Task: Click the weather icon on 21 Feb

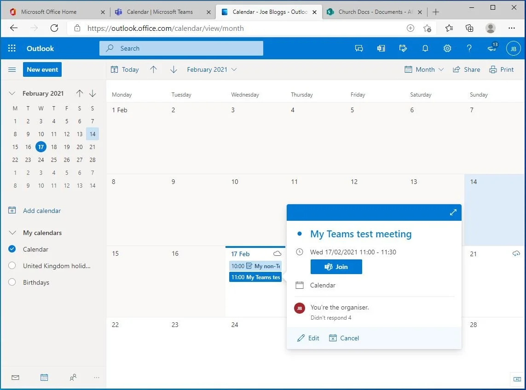Action: pyautogui.click(x=516, y=253)
